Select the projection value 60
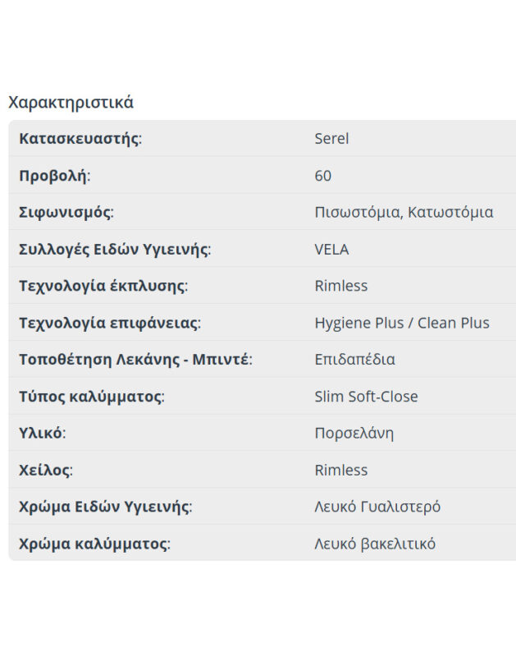 point(323,175)
